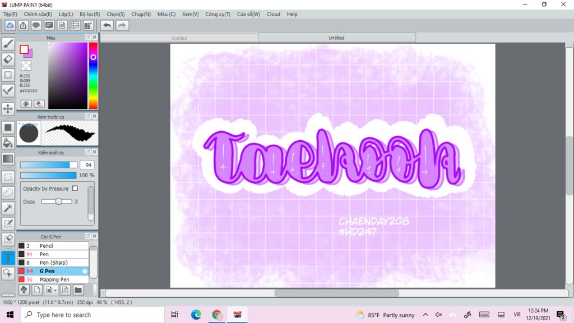Open G Pen brush settings gear

pos(85,271)
